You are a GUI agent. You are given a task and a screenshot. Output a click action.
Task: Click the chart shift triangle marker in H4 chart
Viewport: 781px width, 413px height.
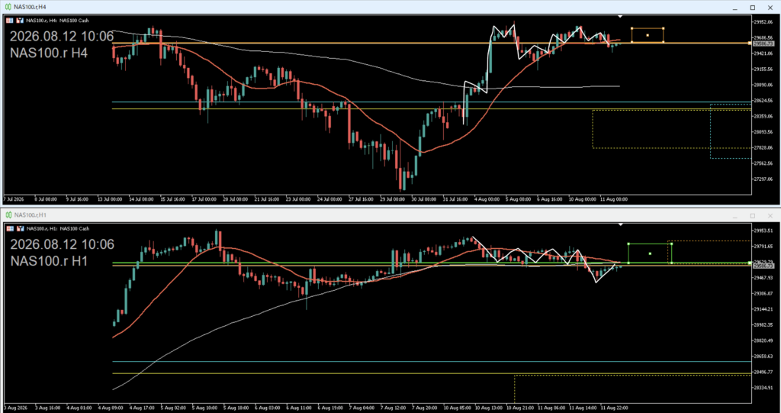[x=620, y=17]
